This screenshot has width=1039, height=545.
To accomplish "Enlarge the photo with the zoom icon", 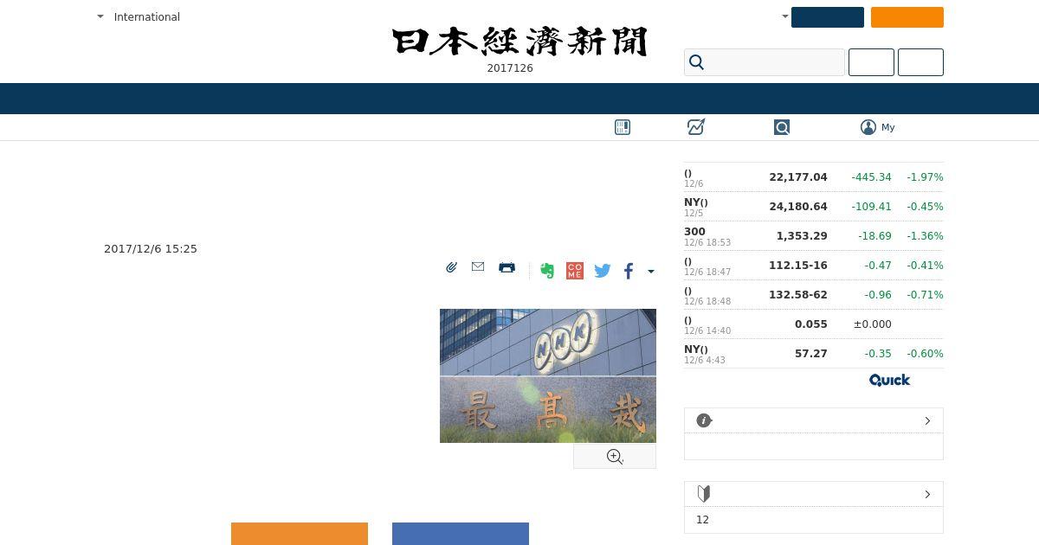I will click(615, 457).
